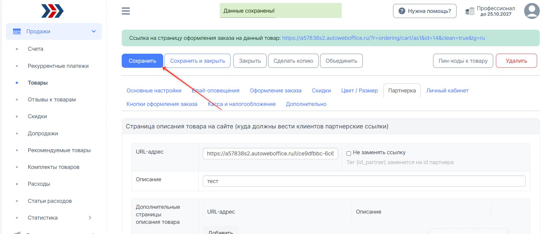The width and height of the screenshot is (550, 234).
Task: Collapse the Продажи section chevron
Action: point(93,31)
